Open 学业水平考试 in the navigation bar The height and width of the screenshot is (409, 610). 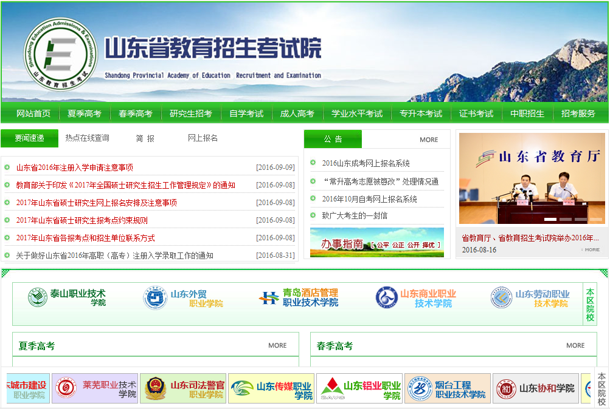[357, 113]
